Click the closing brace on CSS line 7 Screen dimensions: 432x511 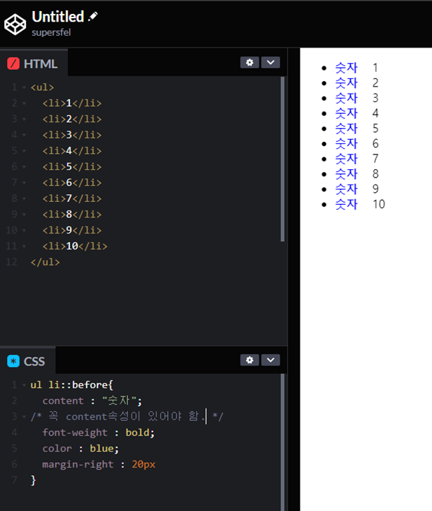click(34, 480)
